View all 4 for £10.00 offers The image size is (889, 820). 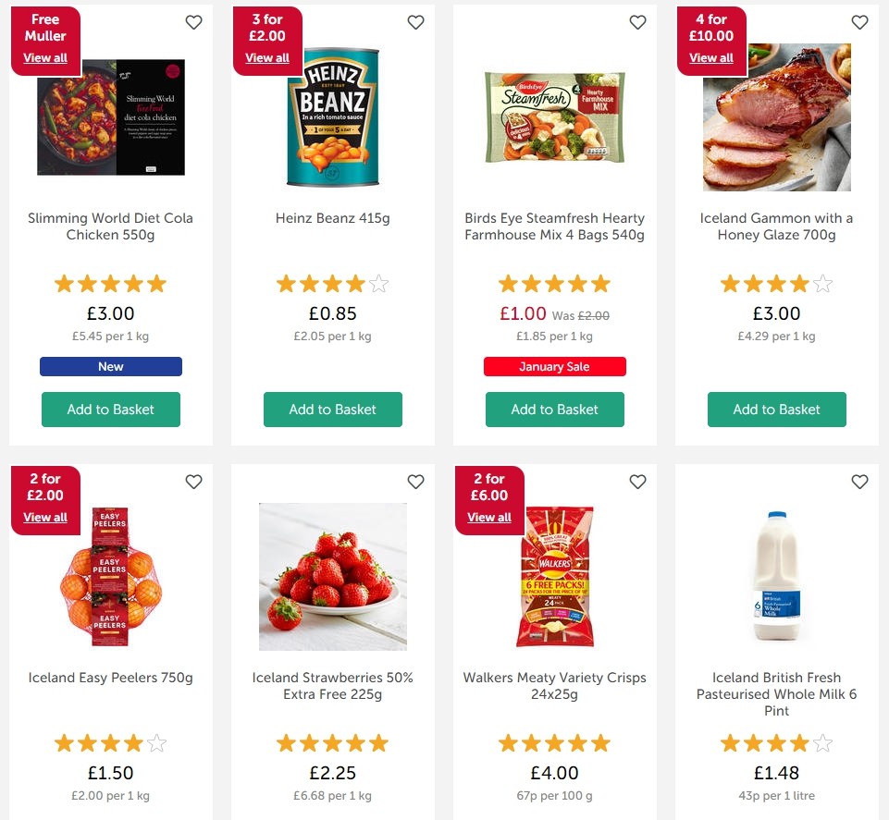pos(711,58)
